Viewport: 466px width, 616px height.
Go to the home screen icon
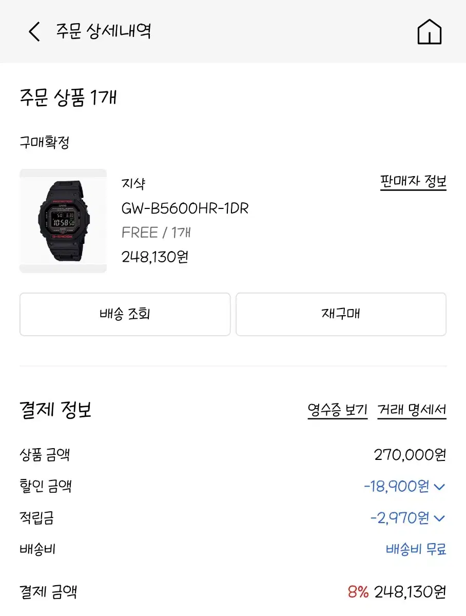429,32
